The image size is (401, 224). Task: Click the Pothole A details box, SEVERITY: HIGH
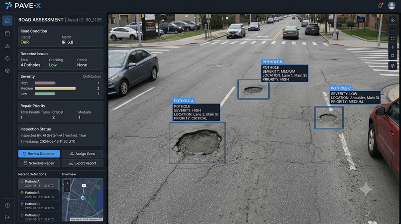coord(196,112)
